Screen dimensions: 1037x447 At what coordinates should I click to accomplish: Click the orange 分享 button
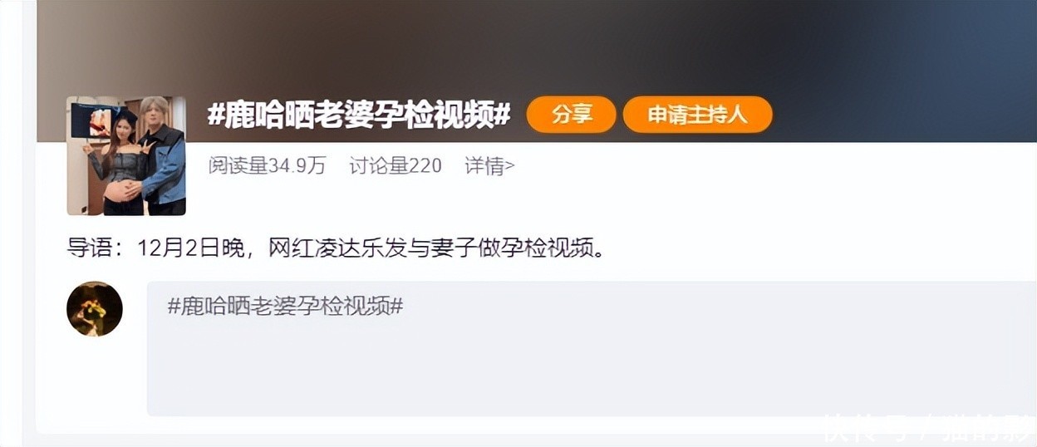(x=571, y=115)
